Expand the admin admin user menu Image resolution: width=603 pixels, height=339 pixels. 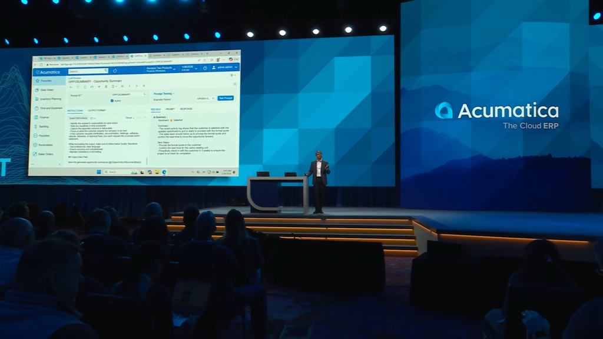224,68
